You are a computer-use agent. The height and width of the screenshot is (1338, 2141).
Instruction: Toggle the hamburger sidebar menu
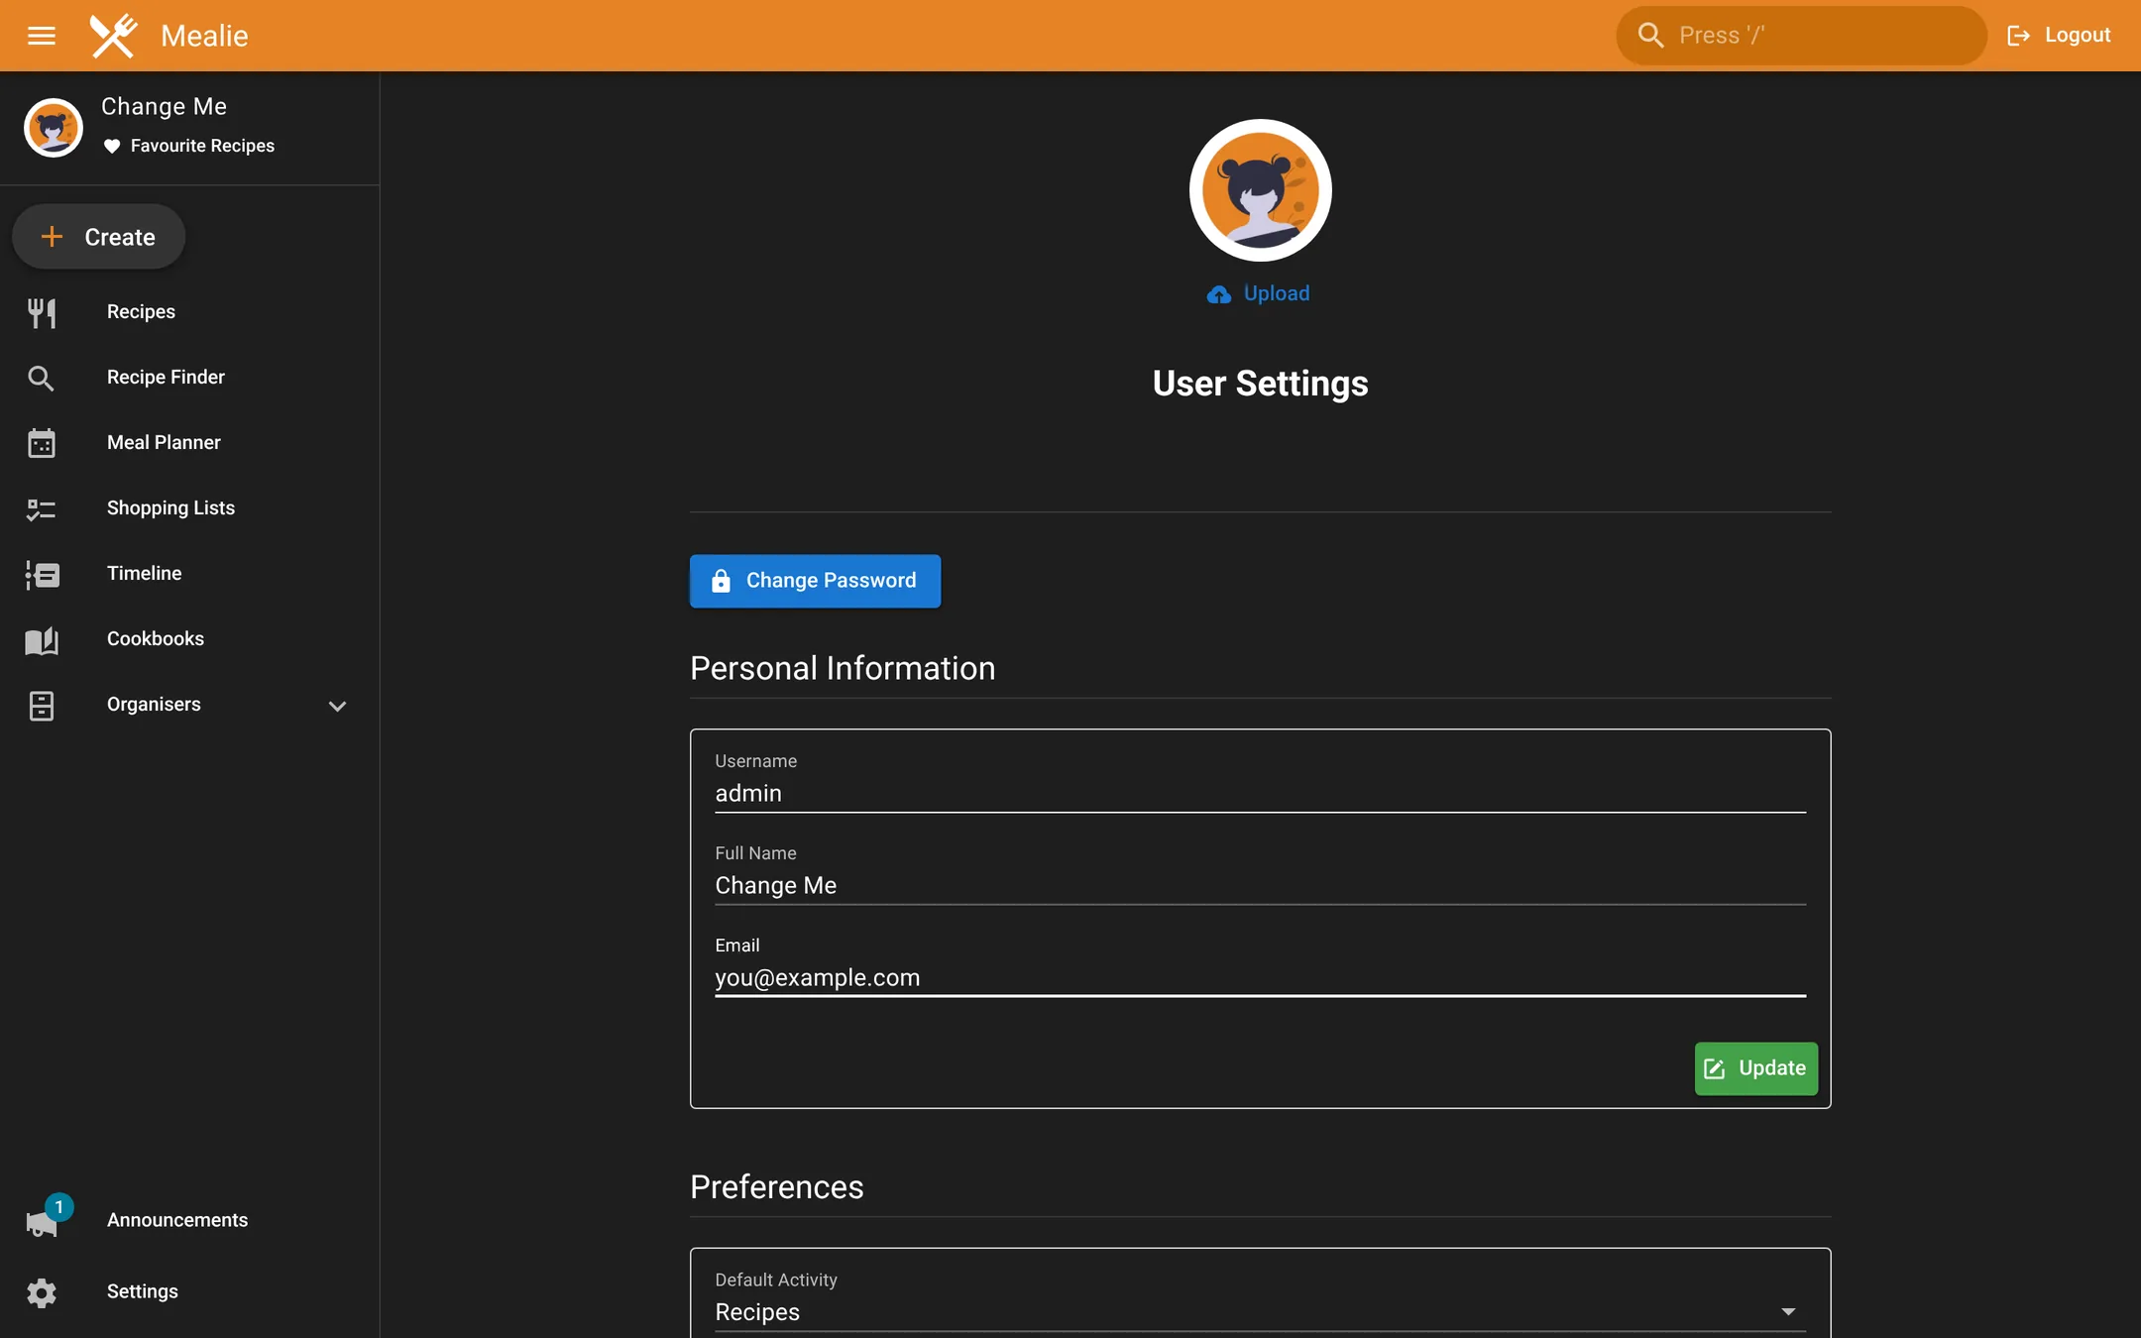coord(41,36)
